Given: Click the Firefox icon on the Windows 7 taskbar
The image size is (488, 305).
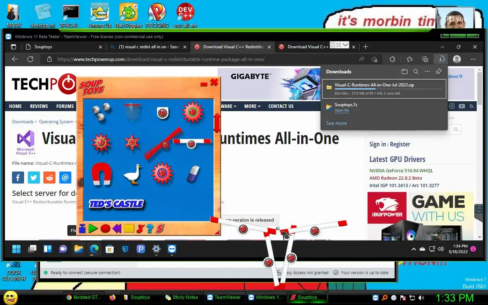Looking at the screenshot, I should [x=112, y=297].
